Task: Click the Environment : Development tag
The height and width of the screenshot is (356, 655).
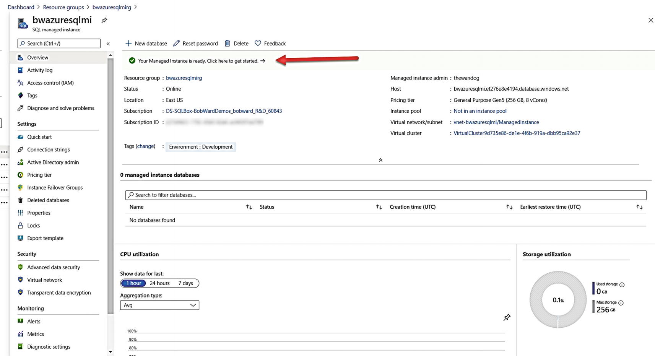Action: tap(201, 147)
